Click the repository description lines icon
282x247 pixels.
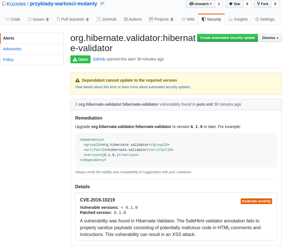[102, 4]
